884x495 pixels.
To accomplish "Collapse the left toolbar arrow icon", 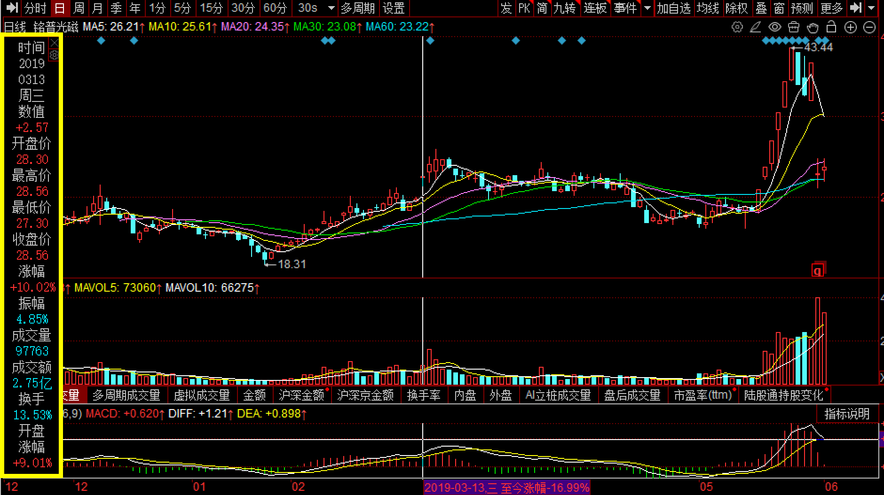I will pos(11,8).
